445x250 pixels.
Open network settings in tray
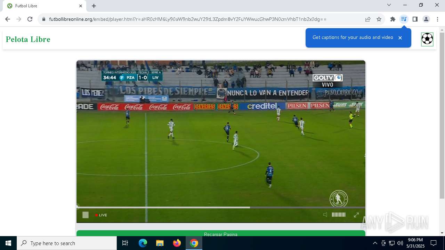point(392,243)
